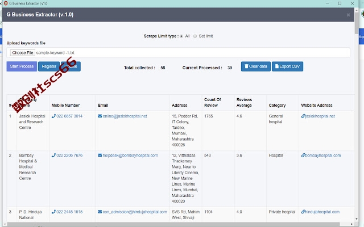Click the vertical scrollbar thumb
This screenshot has height=227, width=364.
pos(357,23)
